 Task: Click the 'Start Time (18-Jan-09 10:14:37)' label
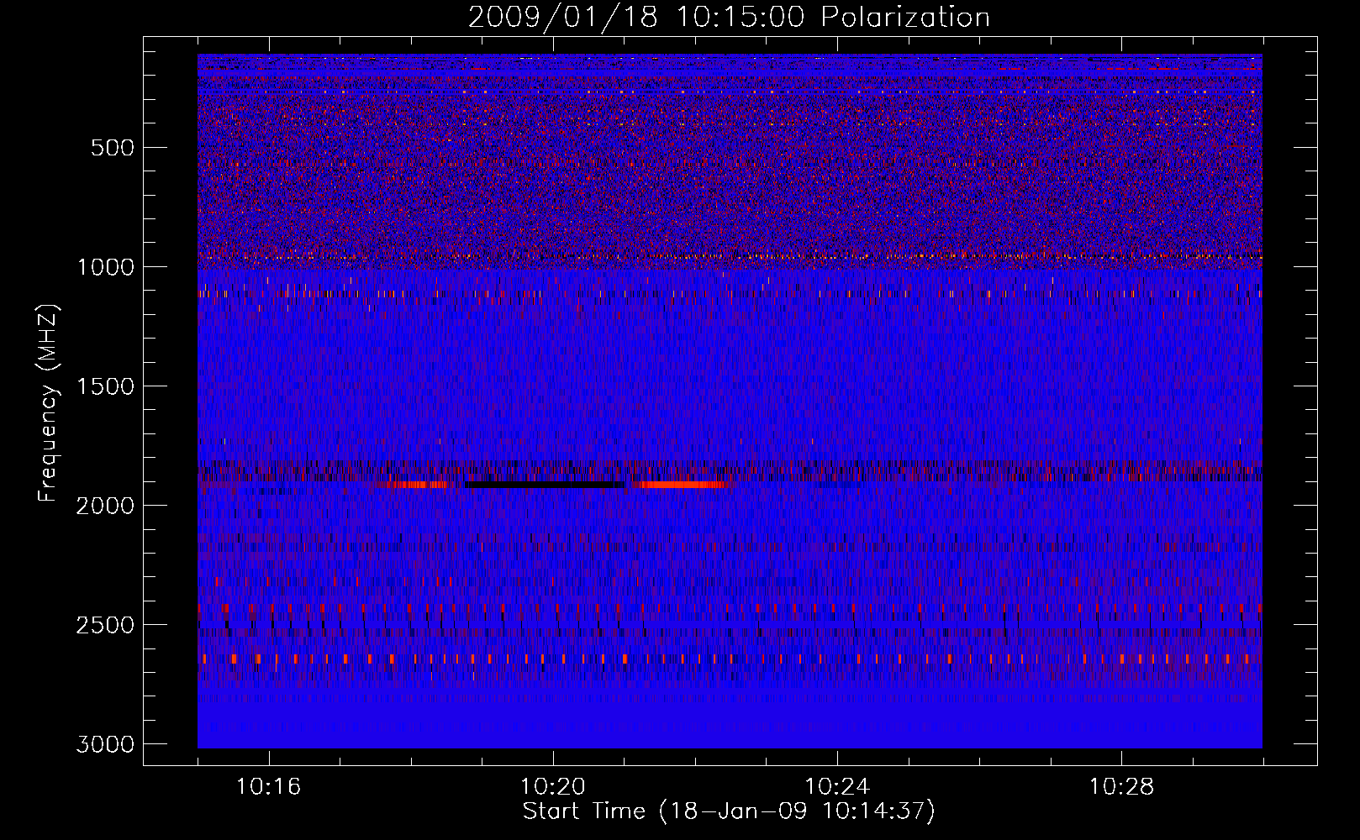pos(729,811)
